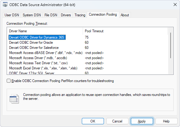Select the Drivers tab
The height and width of the screenshot is (127, 180).
pos(66,15)
